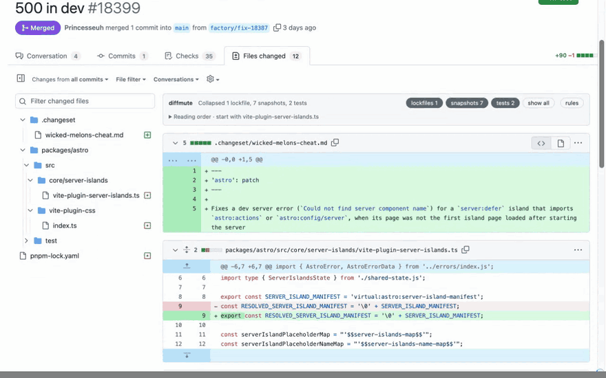Click the show all pill

539,103
